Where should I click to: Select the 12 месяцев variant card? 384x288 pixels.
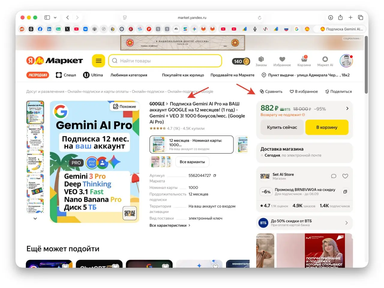pyautogui.click(x=191, y=144)
